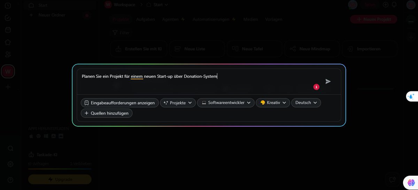Click Quellen hinzufügen button
Screen dimensions: 418x190
(106, 113)
